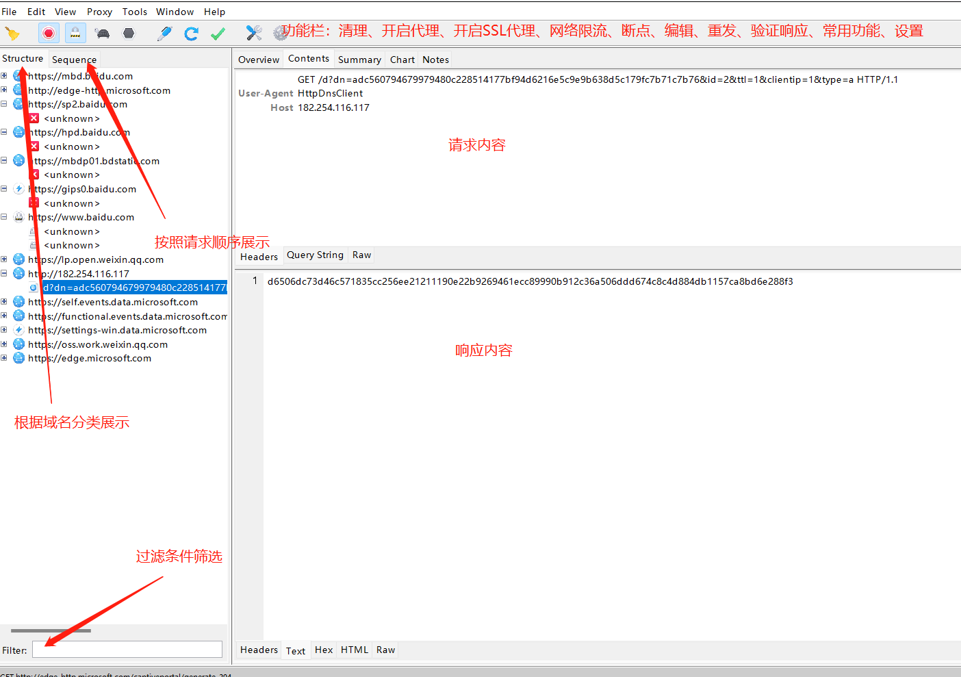Select https://functional.events.data.microsoft.com host
This screenshot has width=961, height=677.
pyautogui.click(x=127, y=316)
